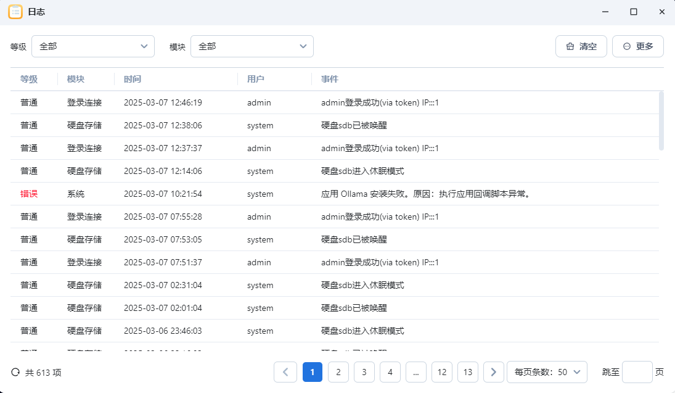
Task: Click the 时间 column header
Action: 133,80
